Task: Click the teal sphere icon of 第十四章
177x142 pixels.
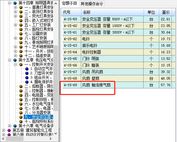Action: coord(15,3)
